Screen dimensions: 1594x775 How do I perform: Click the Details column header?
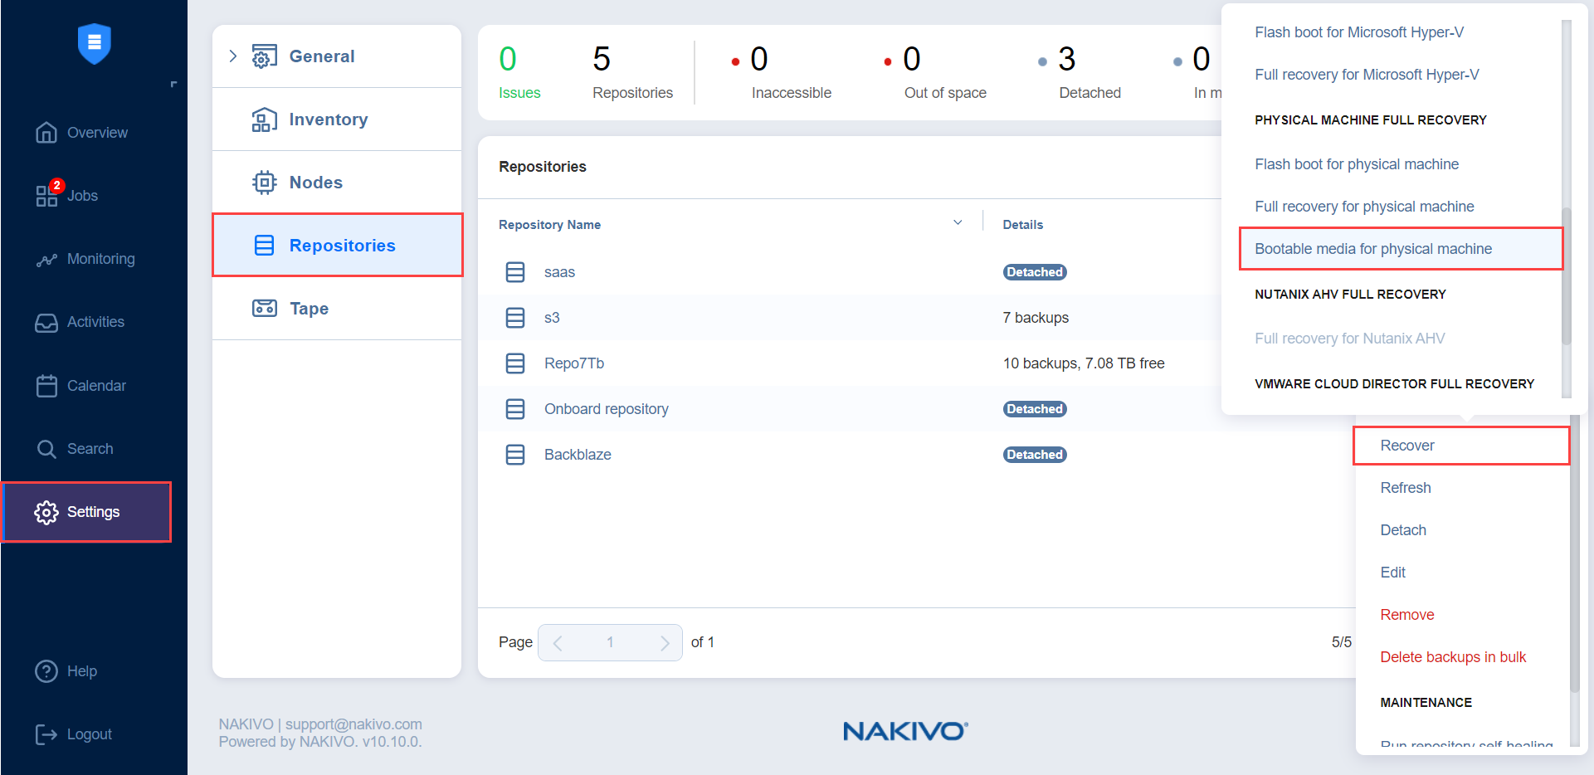pos(1022,225)
